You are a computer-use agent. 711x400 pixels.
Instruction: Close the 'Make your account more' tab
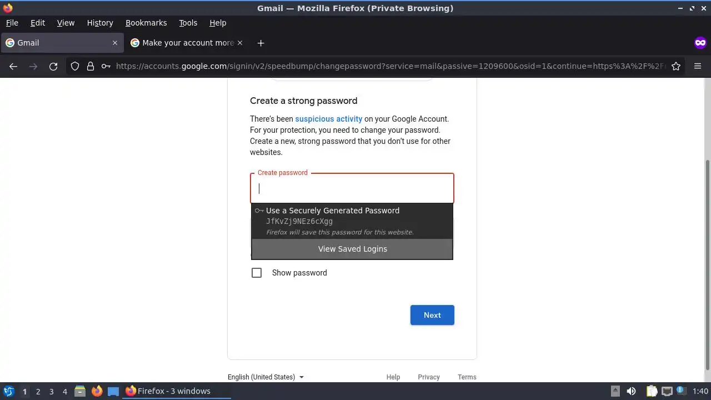point(240,43)
